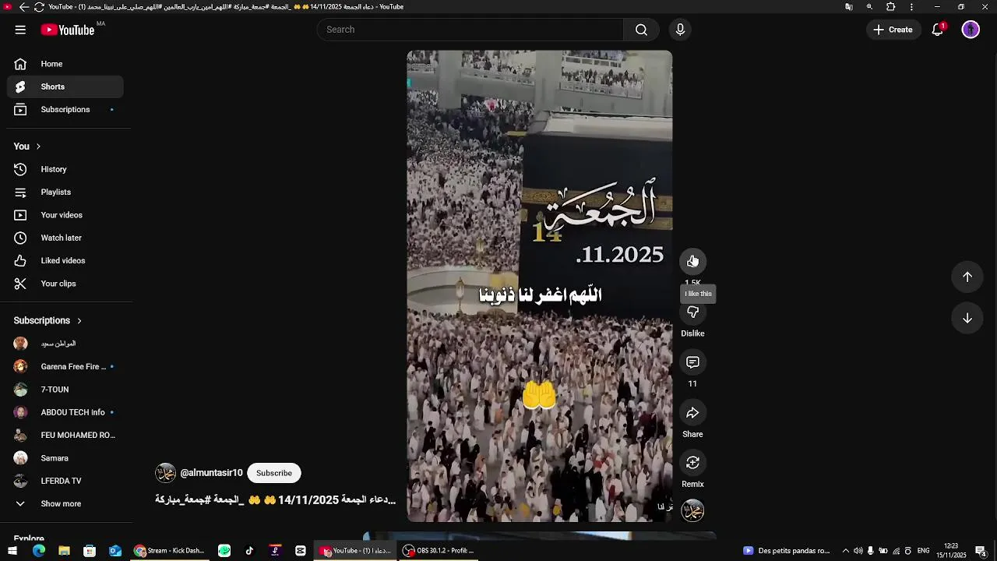Select Home in the sidebar
This screenshot has height=561, width=997.
click(65, 64)
